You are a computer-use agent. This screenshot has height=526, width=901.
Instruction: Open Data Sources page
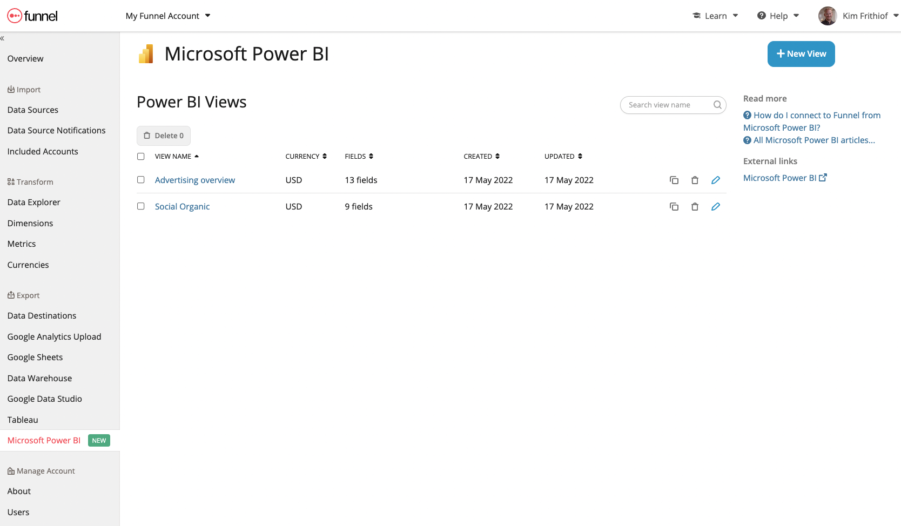(33, 110)
